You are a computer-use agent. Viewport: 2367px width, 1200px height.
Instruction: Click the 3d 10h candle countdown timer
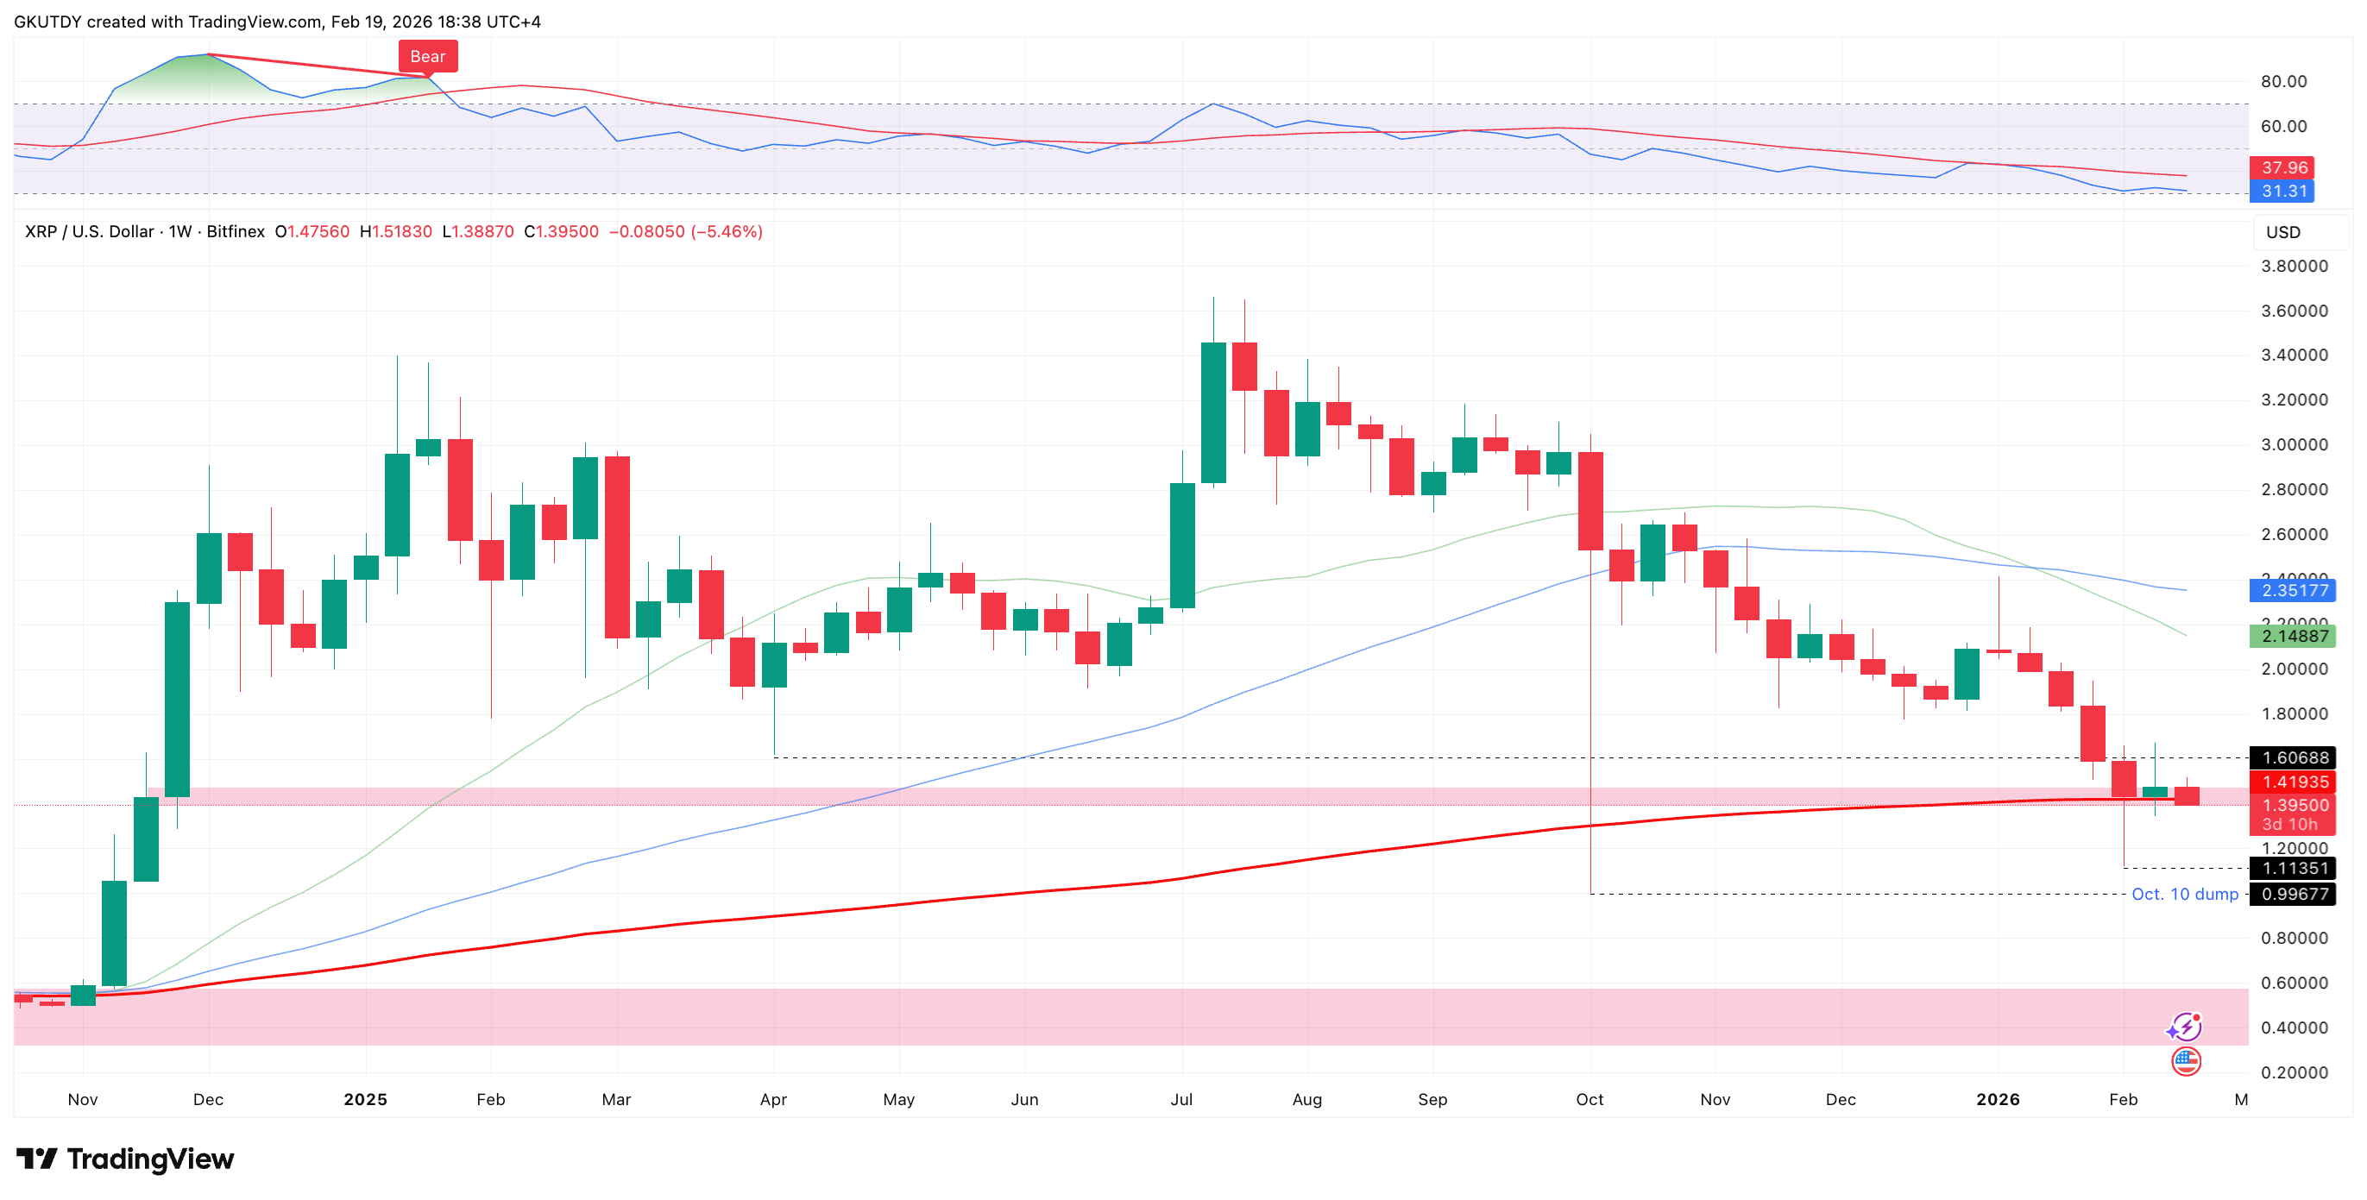click(2292, 824)
